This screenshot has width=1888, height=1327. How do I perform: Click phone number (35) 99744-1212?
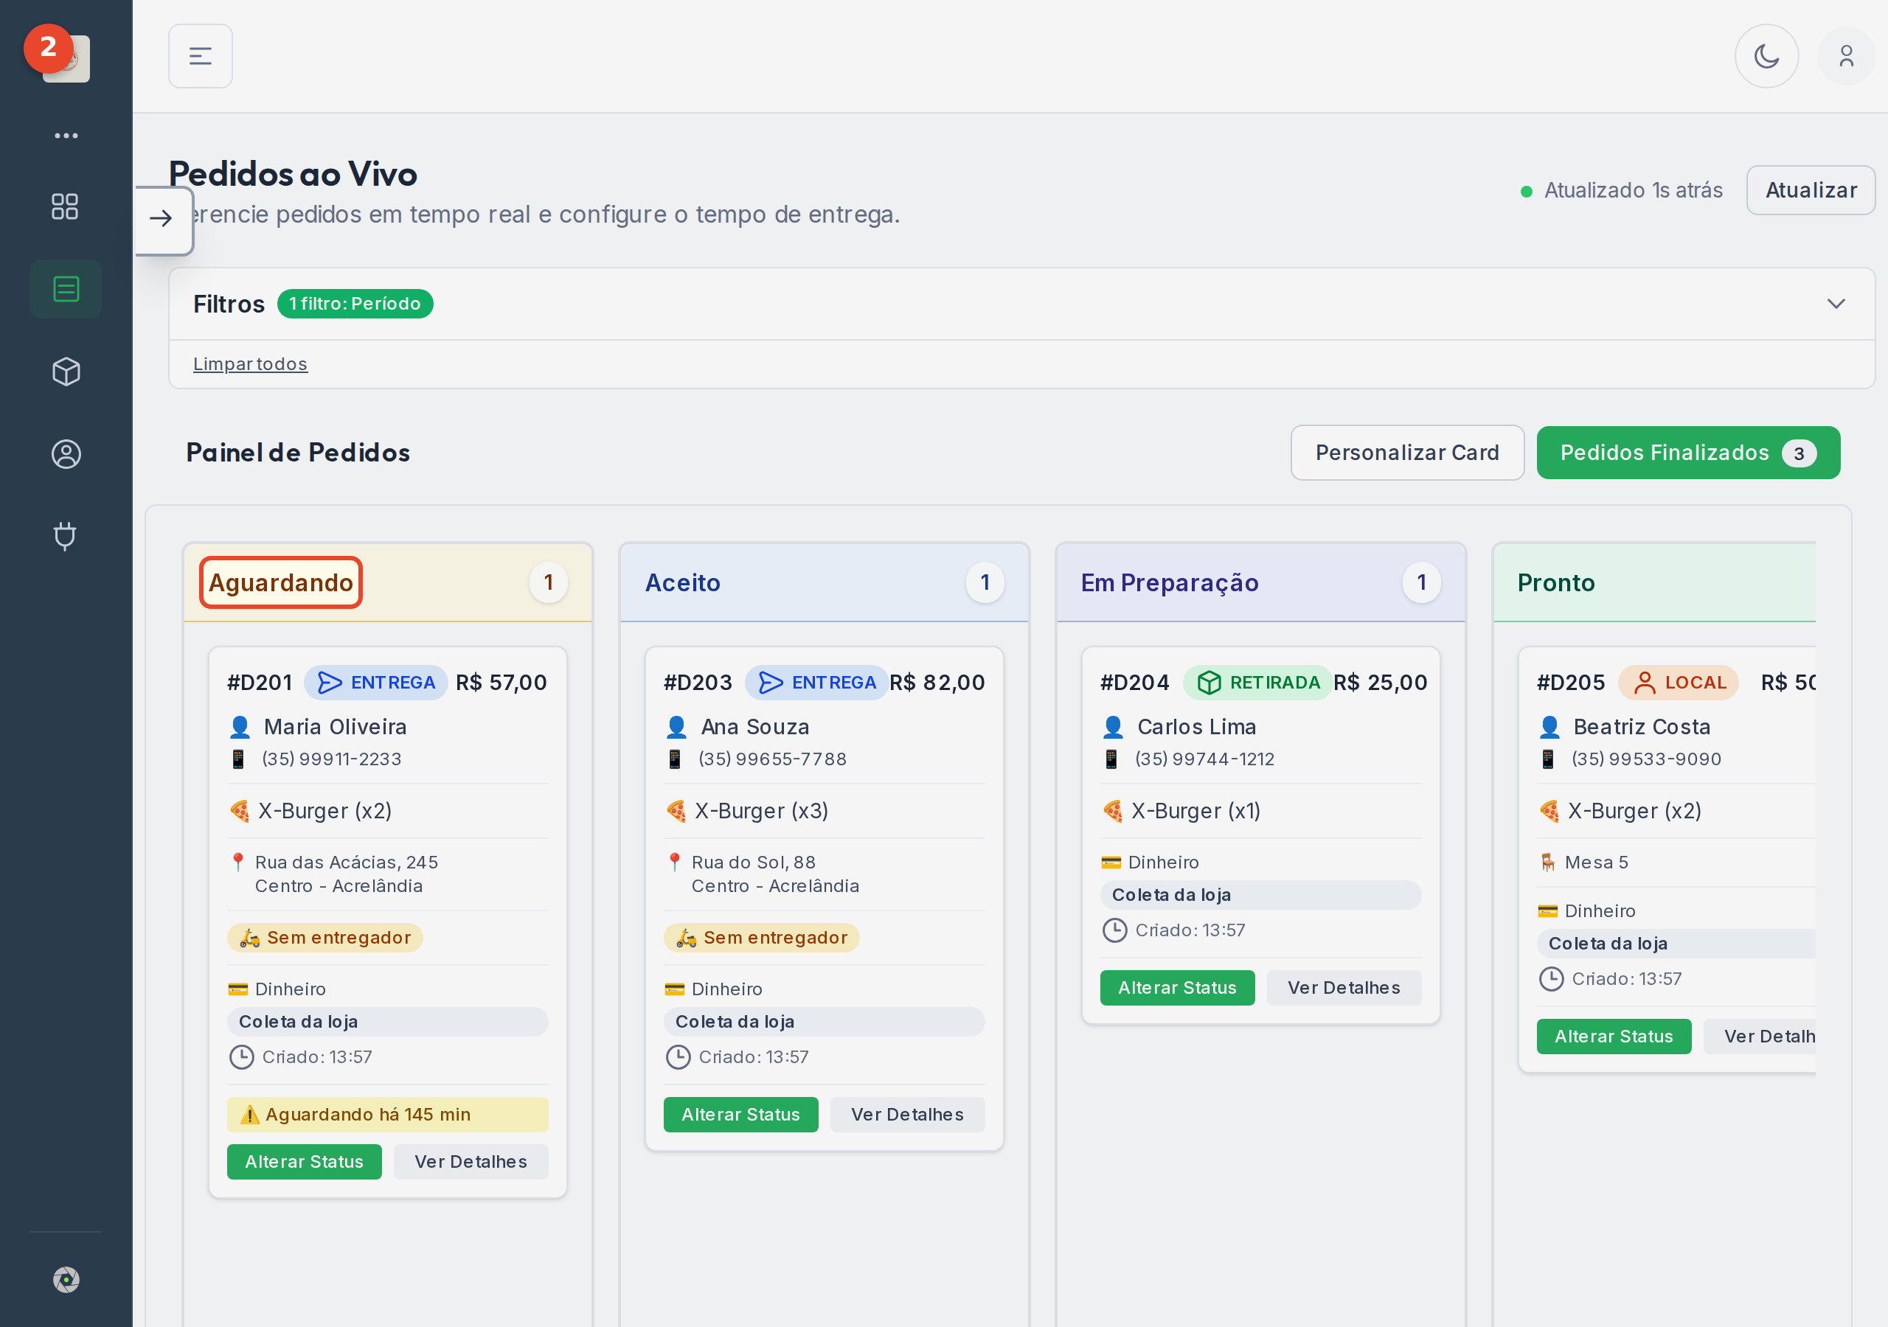[x=1204, y=759]
